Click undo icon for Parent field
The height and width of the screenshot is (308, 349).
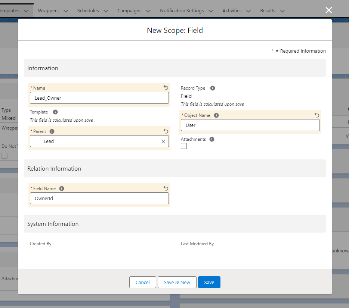coord(166,131)
